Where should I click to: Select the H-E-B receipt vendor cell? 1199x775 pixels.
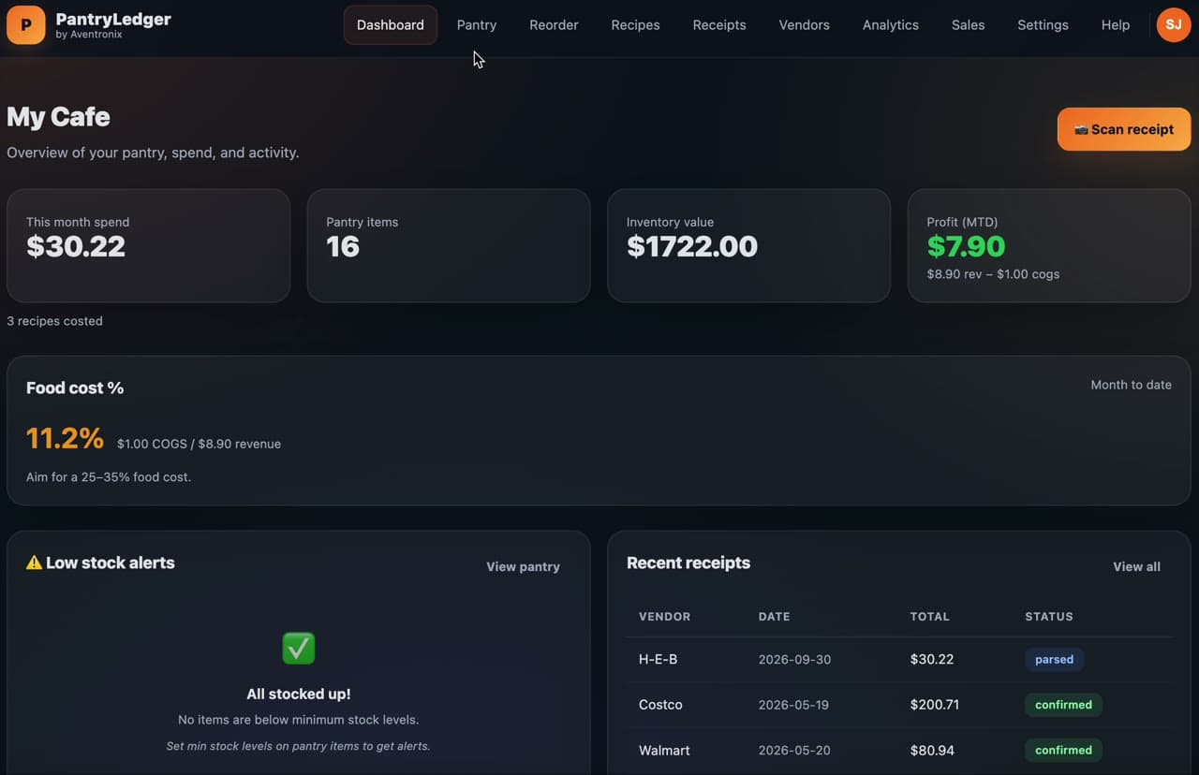(659, 659)
